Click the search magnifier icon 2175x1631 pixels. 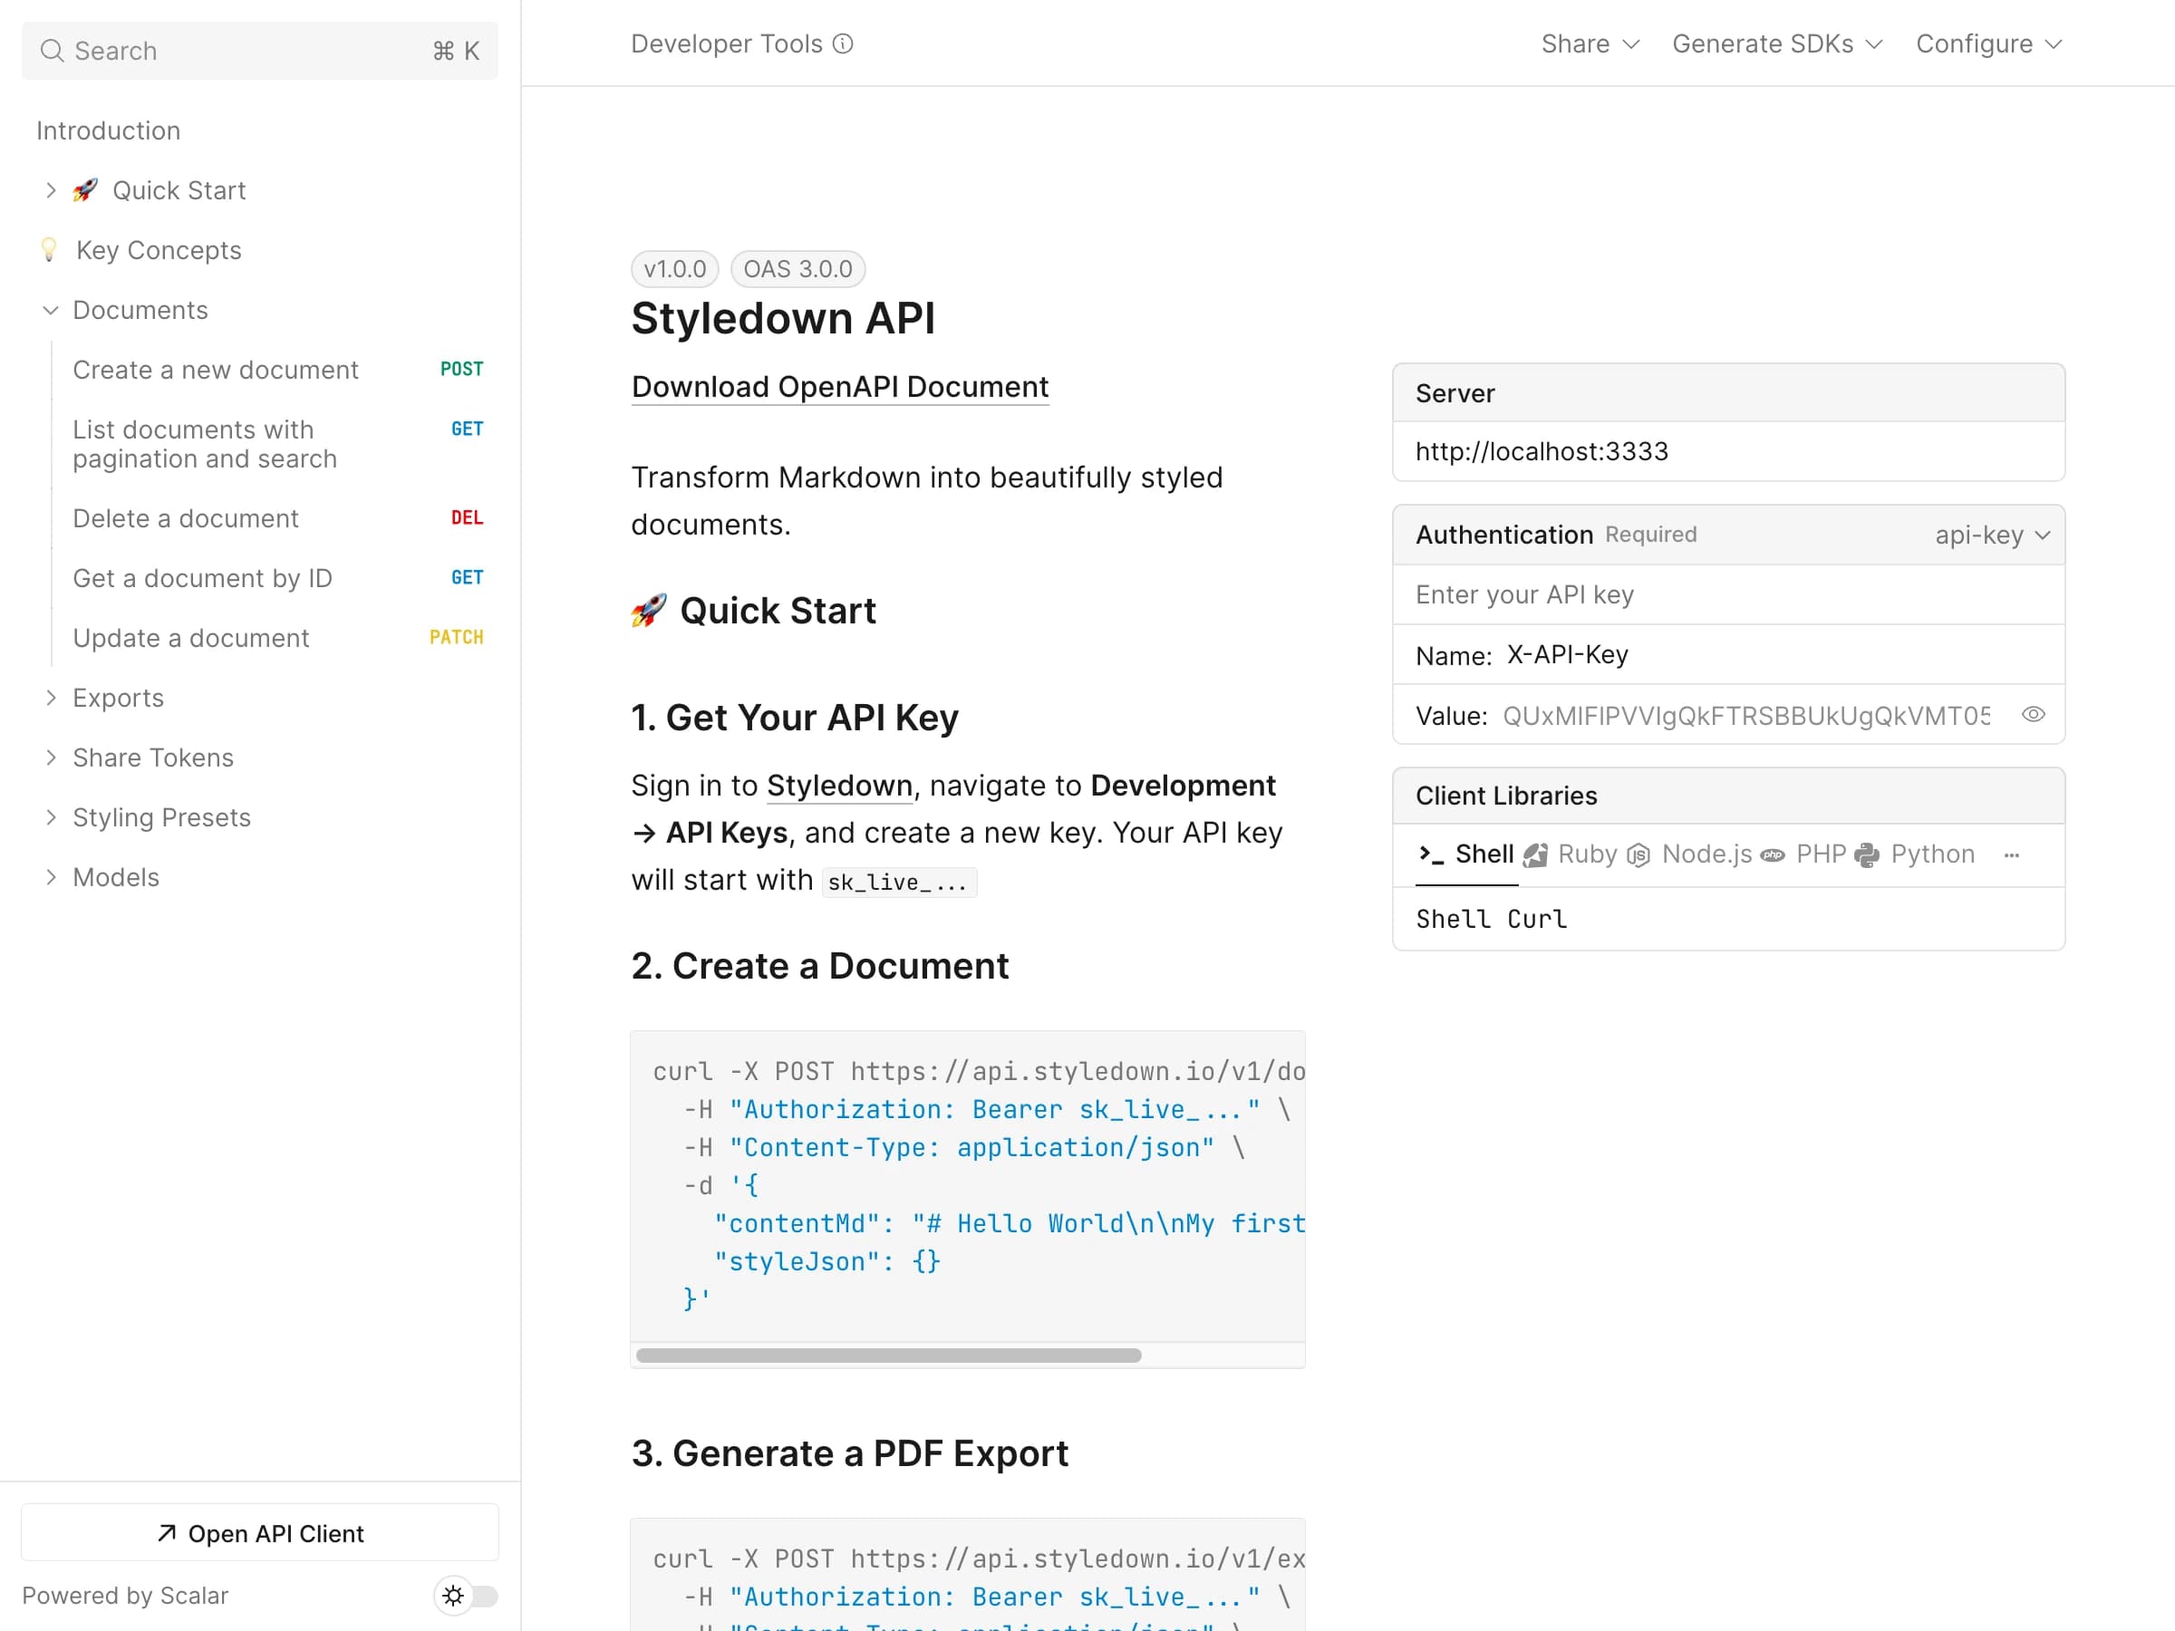tap(54, 50)
